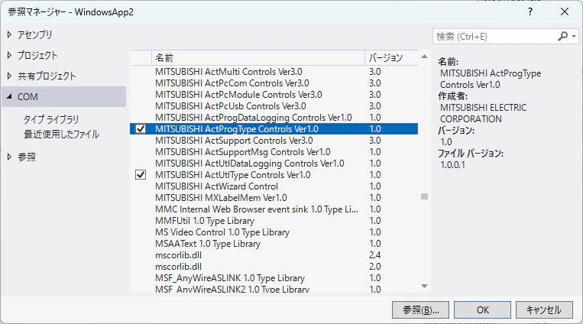Image resolution: width=583 pixels, height=324 pixels.
Task: Click MITSUBISHI ELECTRIC CORPORATION author text
Action: coord(484,113)
